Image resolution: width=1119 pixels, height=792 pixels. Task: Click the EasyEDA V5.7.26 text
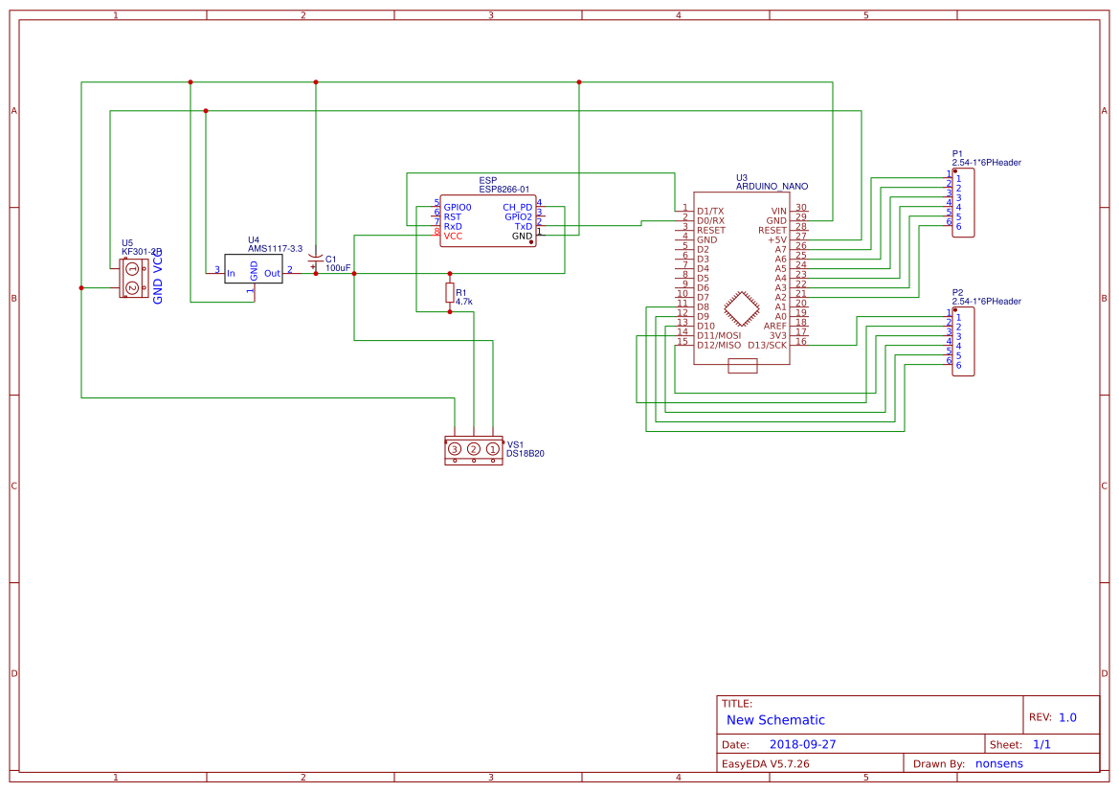click(765, 763)
